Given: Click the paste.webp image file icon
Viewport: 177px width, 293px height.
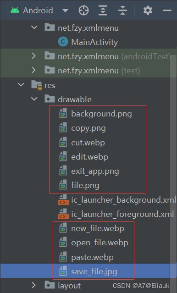Looking at the screenshot, I should pos(63,256).
